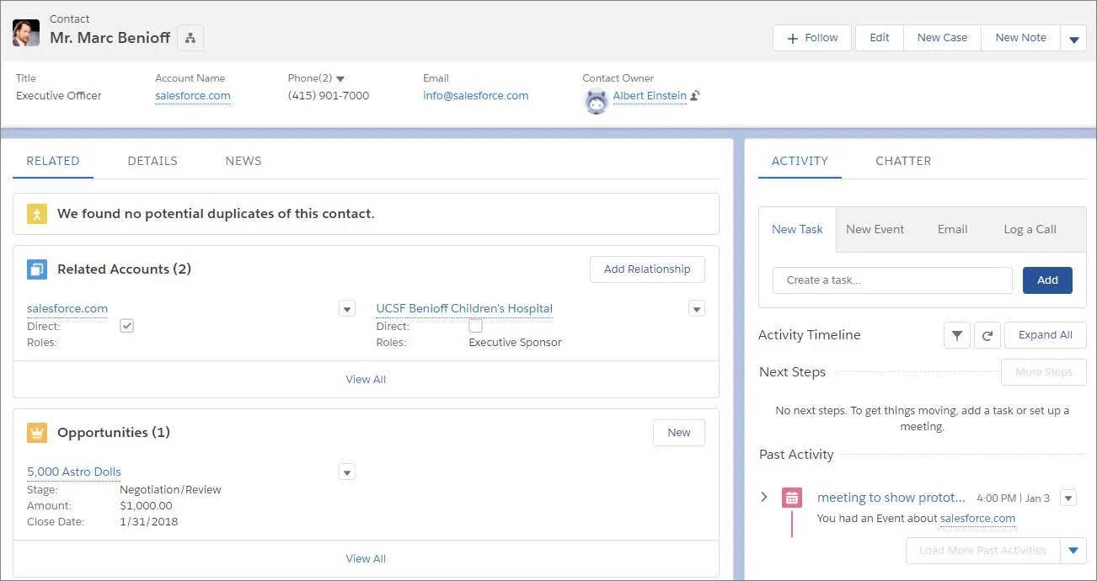The height and width of the screenshot is (581, 1097).
Task: Switch to the Details tab
Action: pyautogui.click(x=153, y=161)
